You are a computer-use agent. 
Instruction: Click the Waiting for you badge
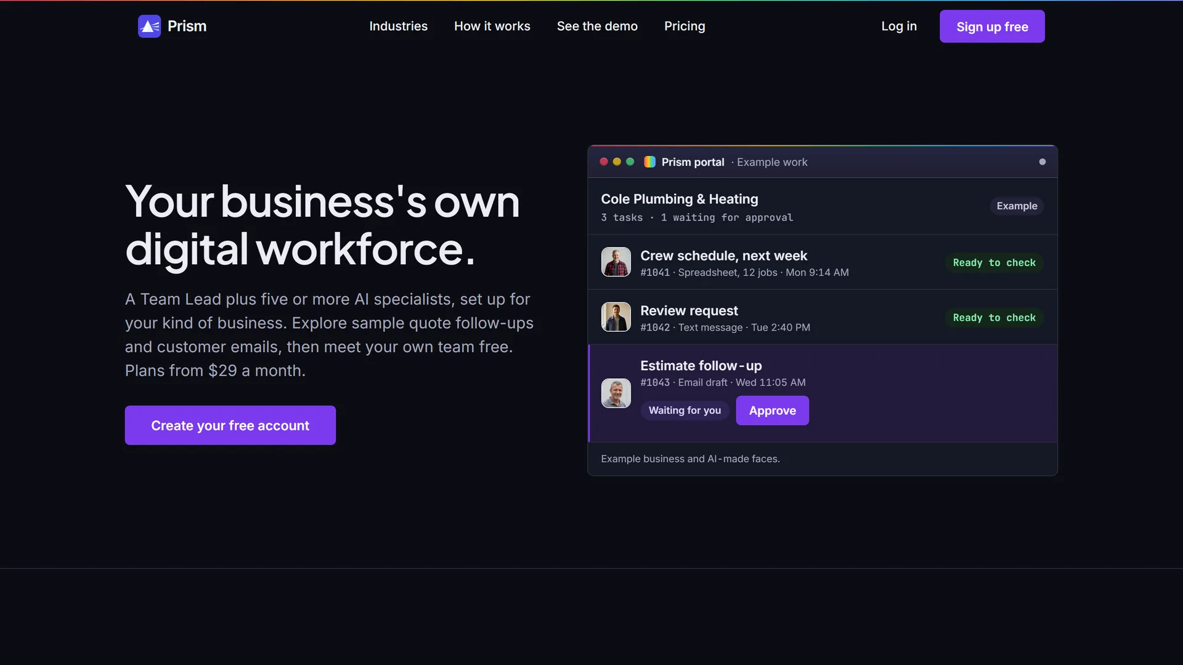[x=685, y=411]
